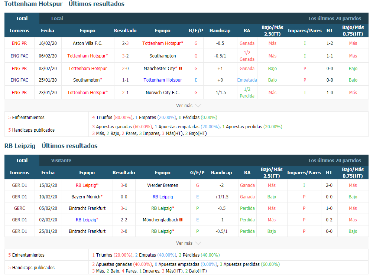Screen dimensions: 373x277
Task: Switch to the Local tab
Action: tap(57, 18)
